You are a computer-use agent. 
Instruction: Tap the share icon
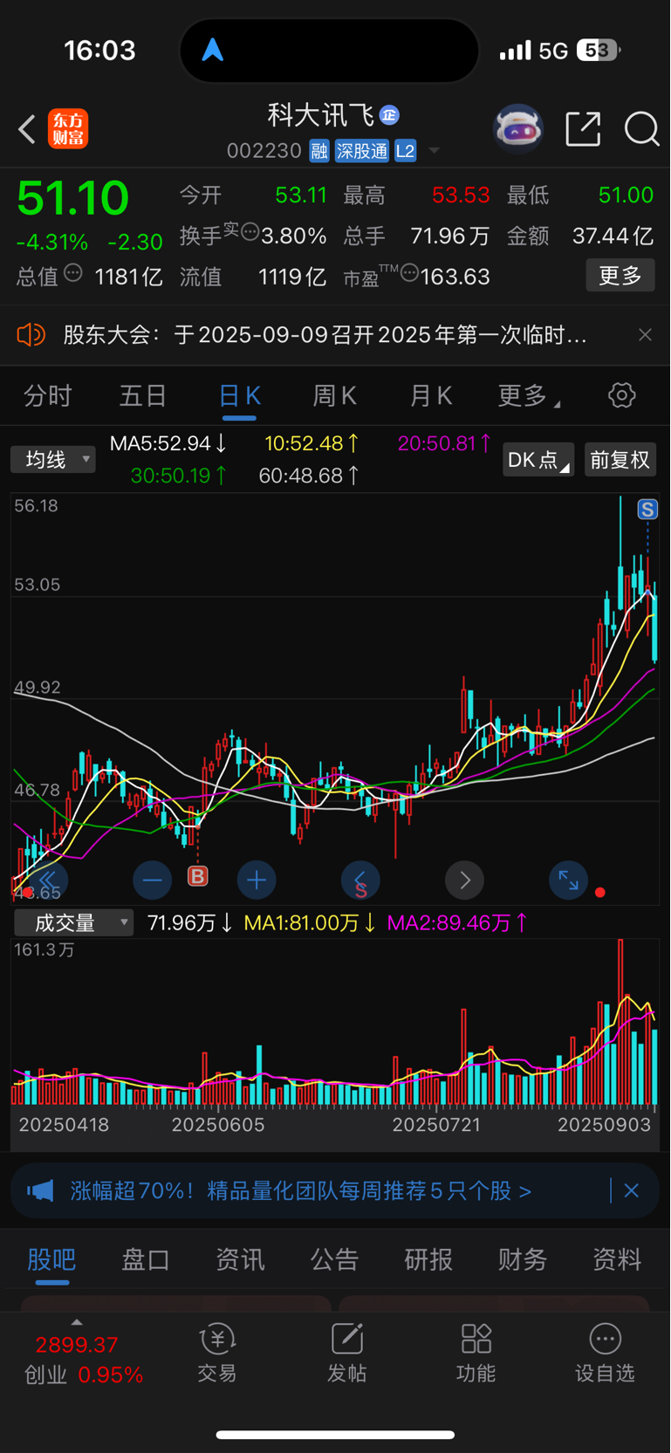tap(583, 129)
